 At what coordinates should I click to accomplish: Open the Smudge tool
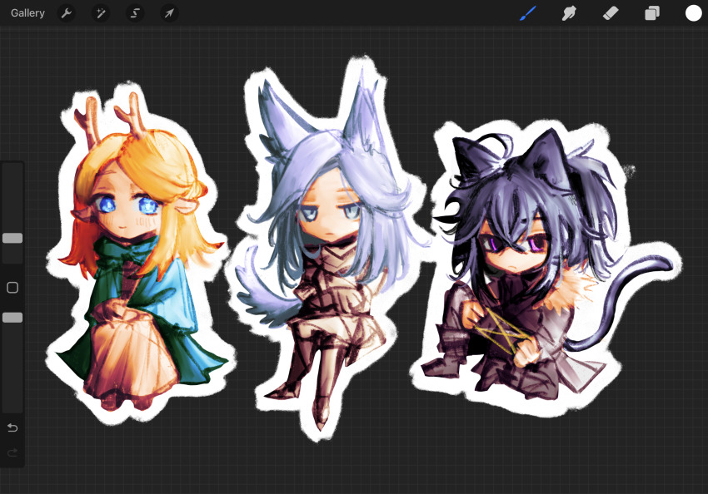point(570,12)
